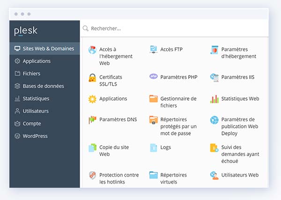Open the Certificats SSL/TLS padlock icon
This screenshot has width=281, height=200.
(92, 78)
